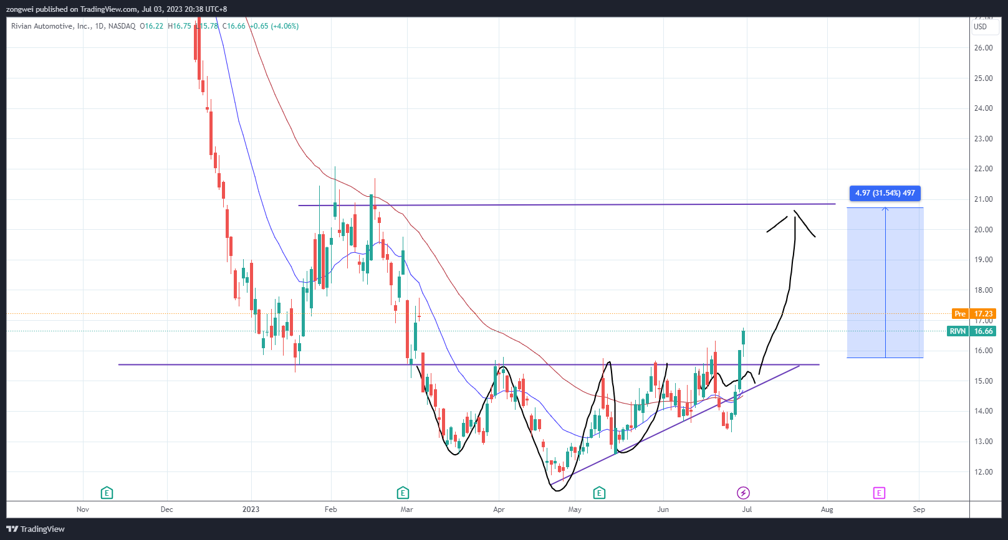Image resolution: width=1008 pixels, height=540 pixels.
Task: Click the +0.65 (+4.06%) change value
Action: pos(274,26)
